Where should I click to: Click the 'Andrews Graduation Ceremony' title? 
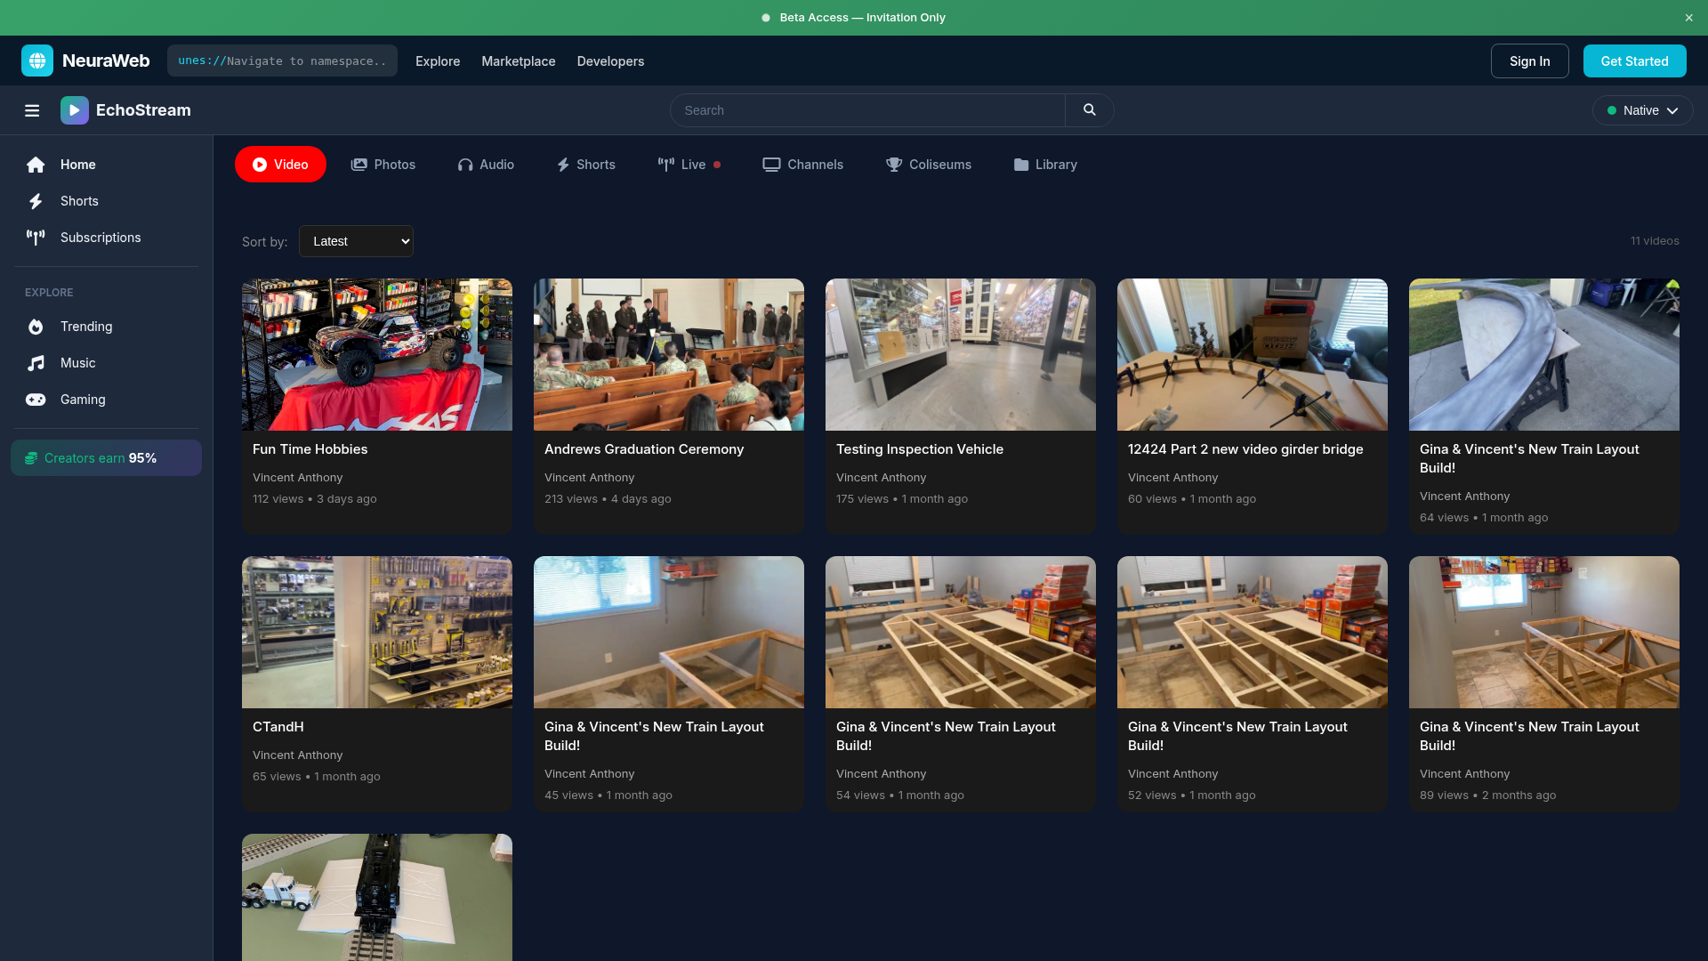point(644,449)
